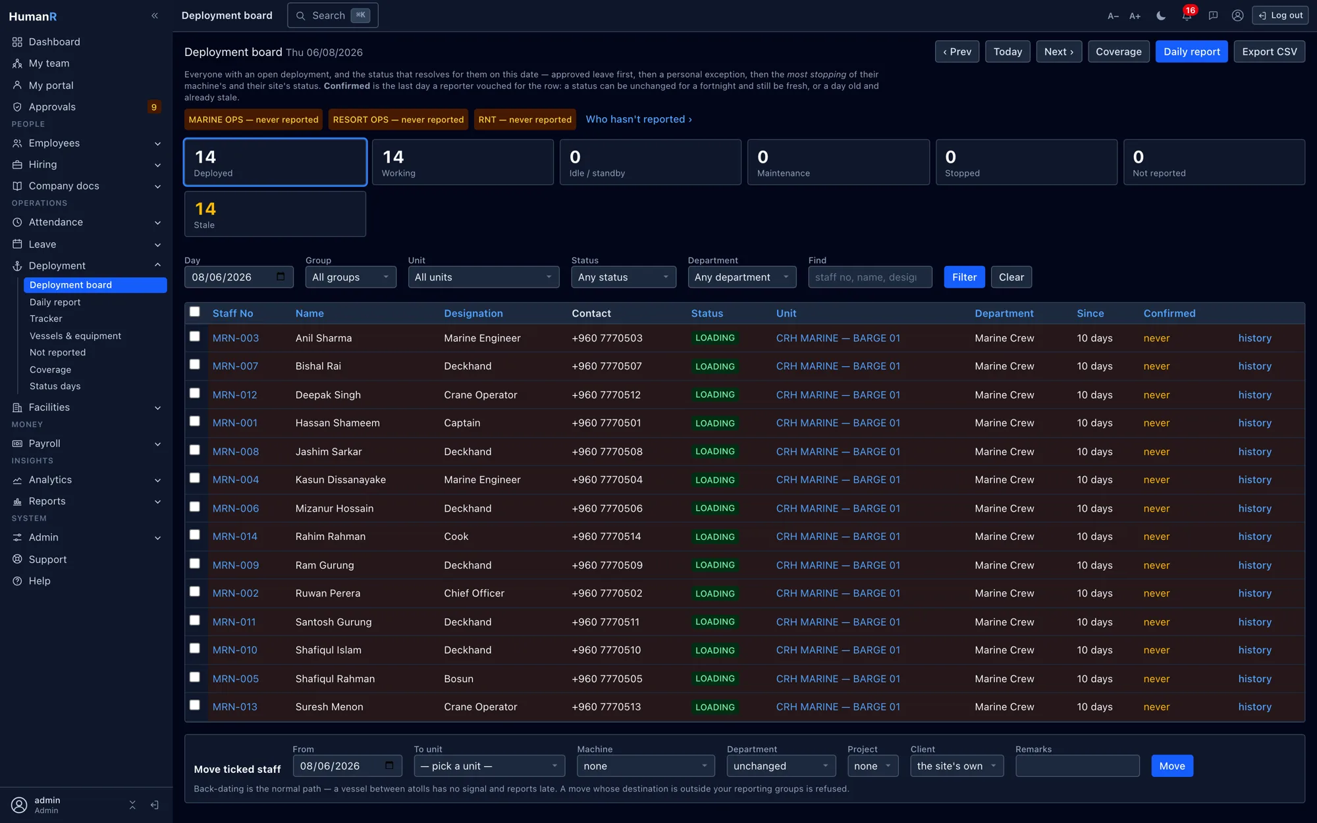Open the Group filter dropdown showing All groups
The width and height of the screenshot is (1317, 823).
click(x=350, y=277)
